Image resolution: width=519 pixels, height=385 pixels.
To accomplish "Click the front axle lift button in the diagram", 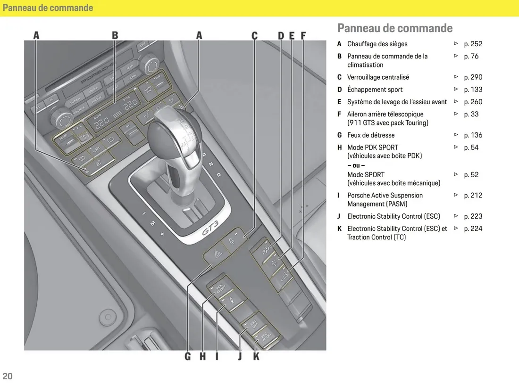I will (x=274, y=263).
